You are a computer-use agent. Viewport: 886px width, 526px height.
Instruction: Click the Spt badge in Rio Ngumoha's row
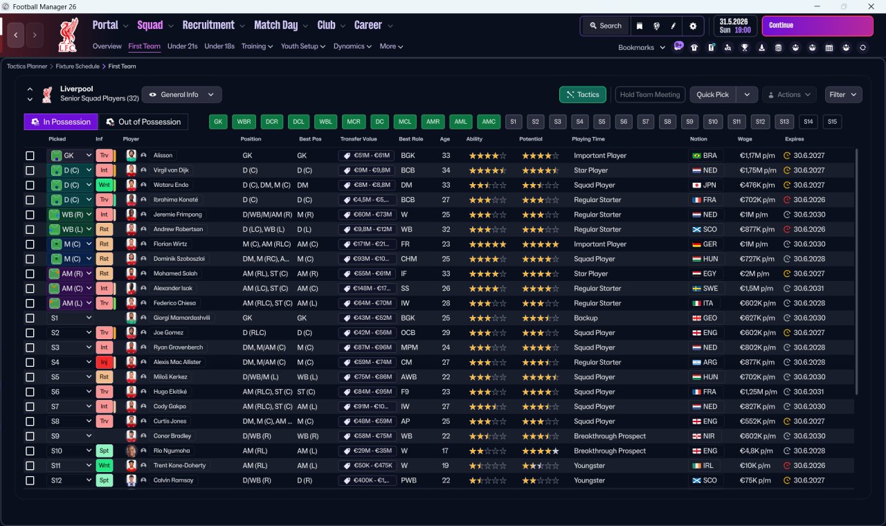tap(104, 451)
